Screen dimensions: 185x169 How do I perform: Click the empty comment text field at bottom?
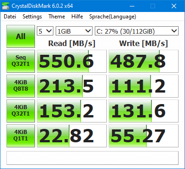pos(92,158)
